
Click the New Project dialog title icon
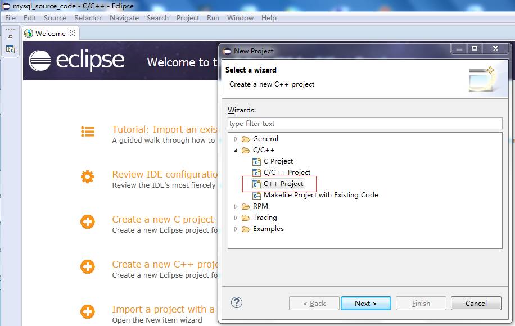[x=227, y=51]
